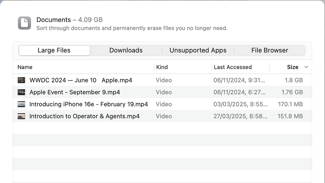The height and width of the screenshot is (183, 325).
Task: Sort by the Name column header
Action: (x=25, y=67)
